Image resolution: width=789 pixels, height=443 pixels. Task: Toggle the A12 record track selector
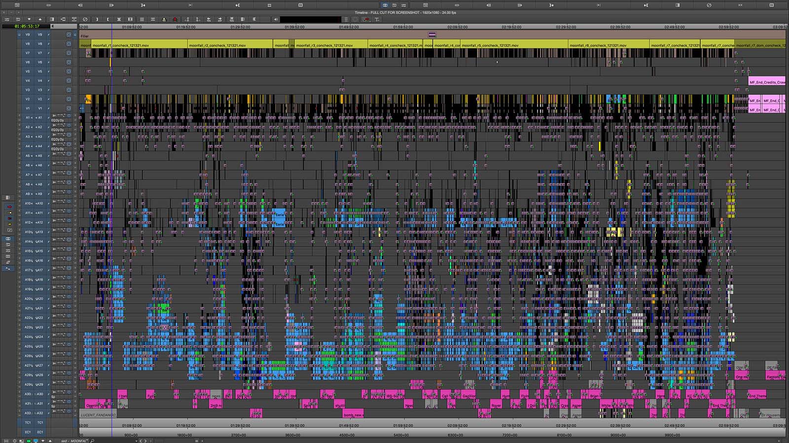pos(39,222)
